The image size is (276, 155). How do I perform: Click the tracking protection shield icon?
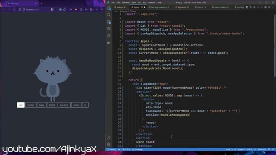20,9
